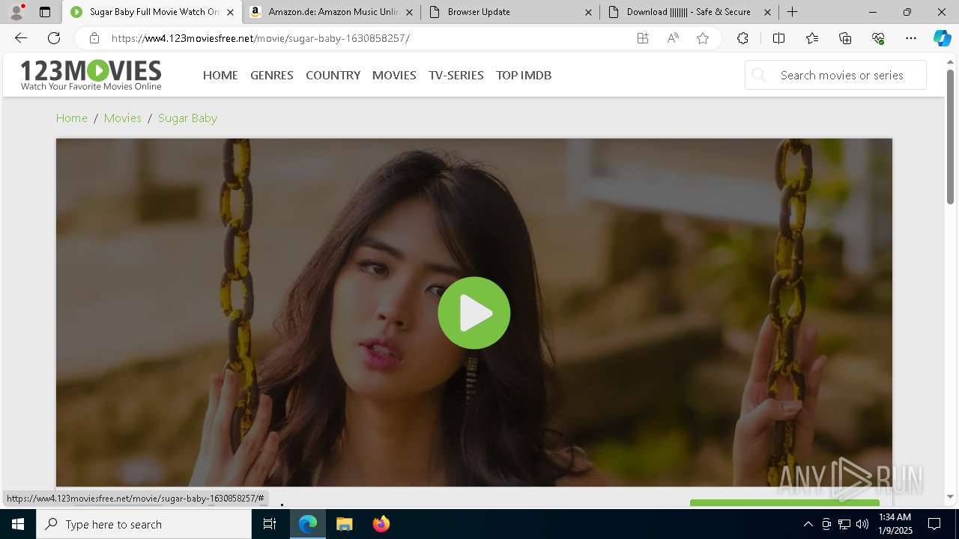Open Edge Settings and more menu
The image size is (959, 539).
click(911, 38)
